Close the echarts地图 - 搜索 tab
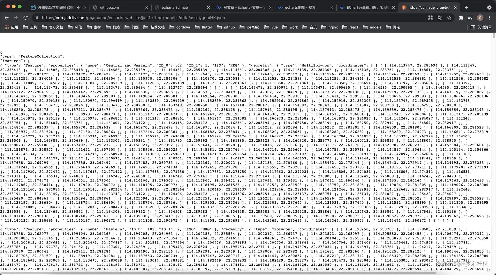 [332, 7]
